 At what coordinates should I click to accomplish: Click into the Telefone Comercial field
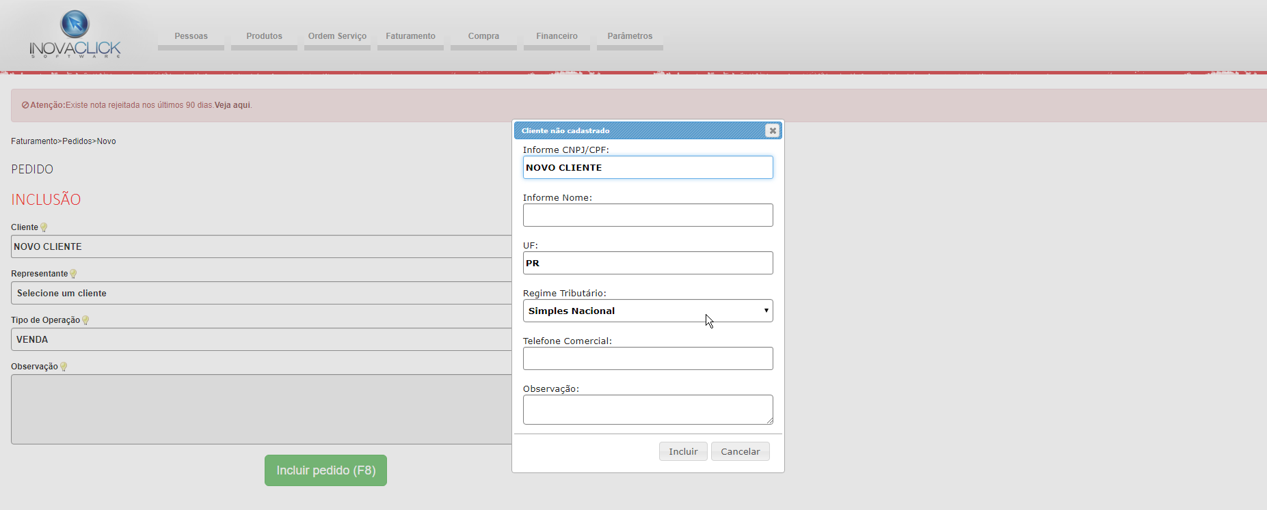coord(647,358)
